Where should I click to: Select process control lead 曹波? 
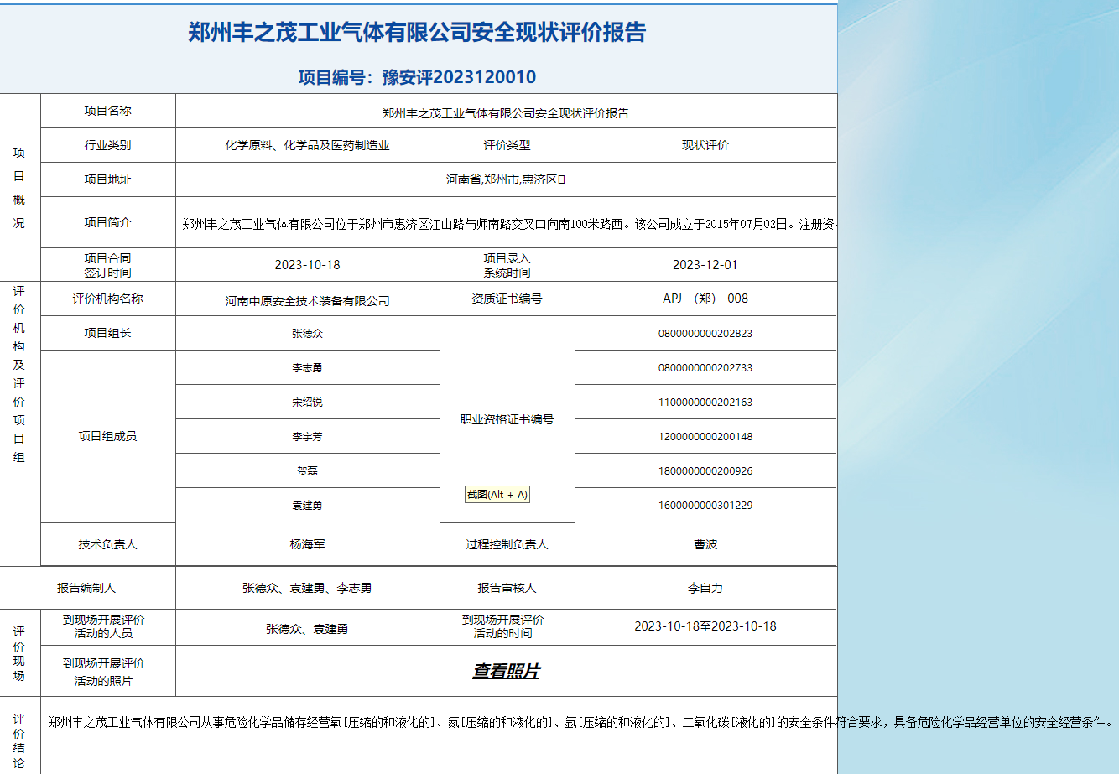(x=705, y=544)
